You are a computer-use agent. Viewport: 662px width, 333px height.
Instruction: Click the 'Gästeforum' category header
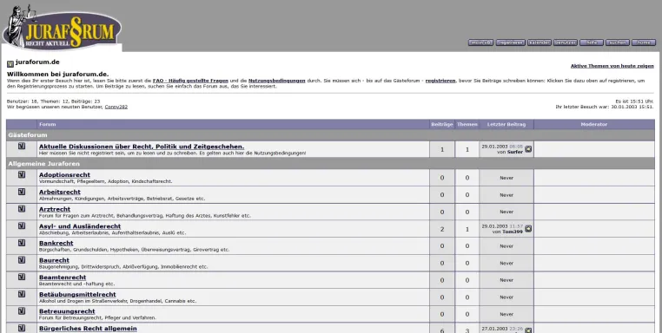pos(28,135)
